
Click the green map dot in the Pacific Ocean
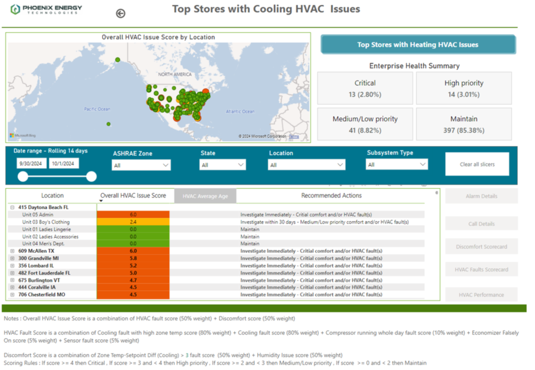(109, 124)
